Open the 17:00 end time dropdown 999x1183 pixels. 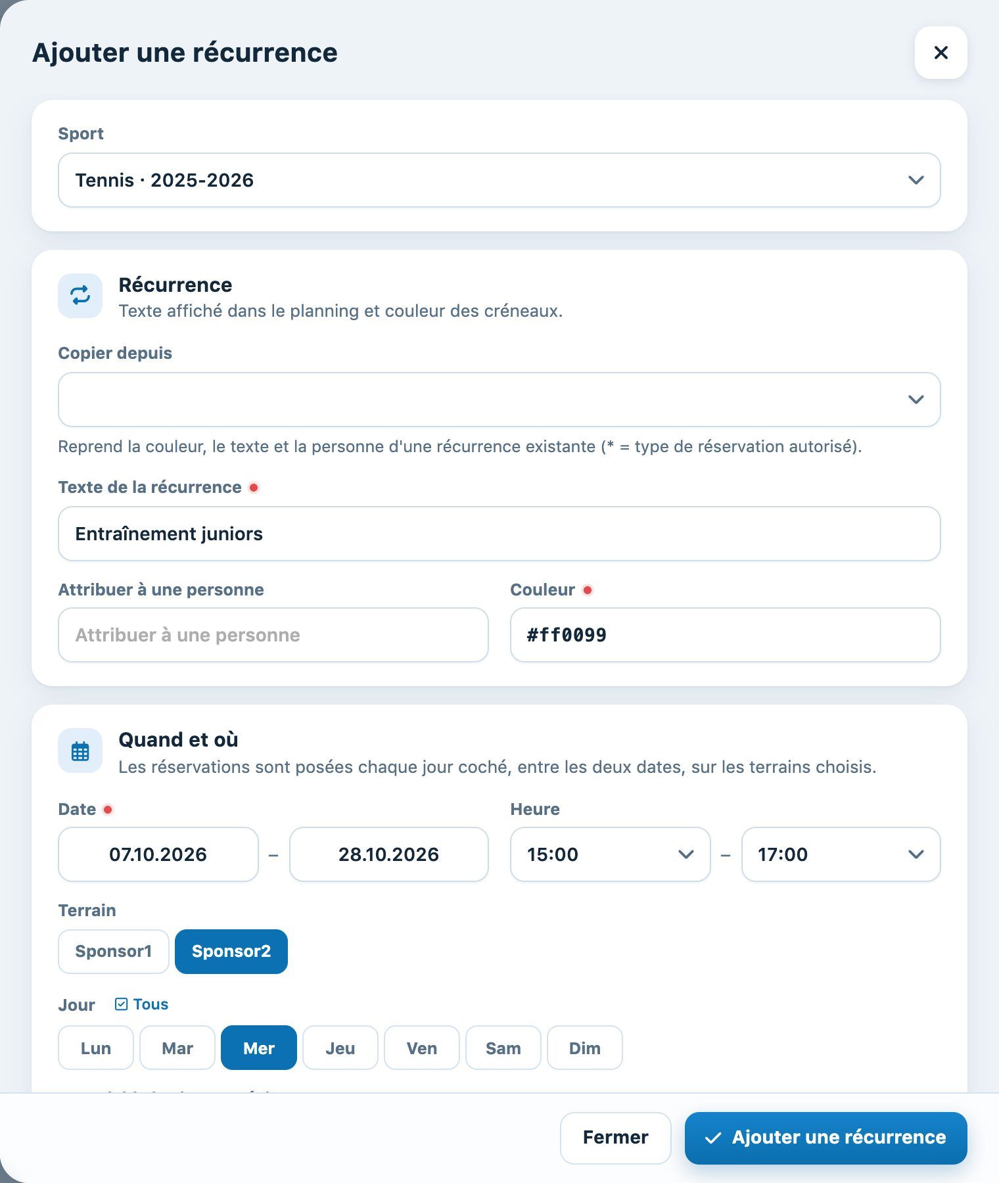tap(841, 854)
